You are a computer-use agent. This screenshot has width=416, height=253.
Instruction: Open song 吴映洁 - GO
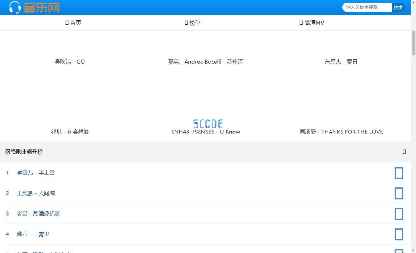pos(70,62)
